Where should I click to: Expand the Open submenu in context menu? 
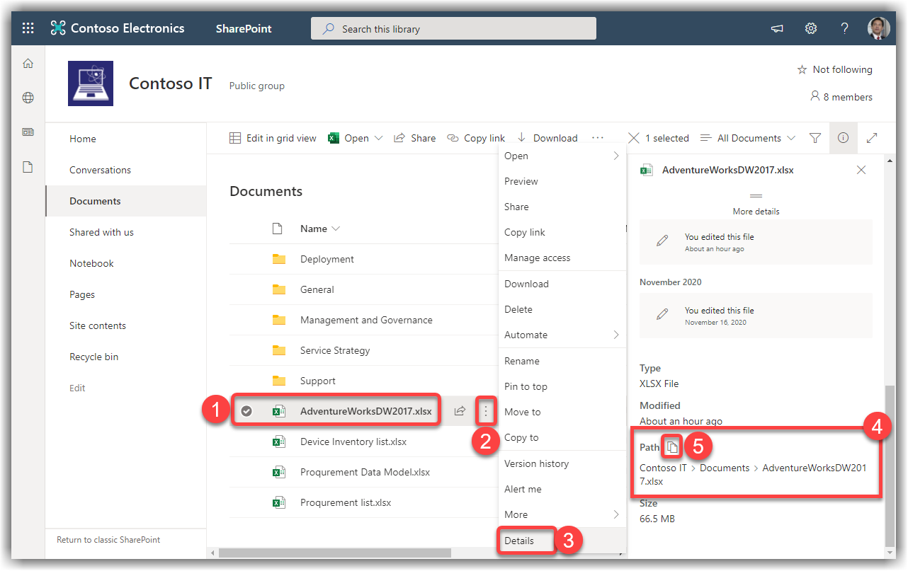(616, 156)
